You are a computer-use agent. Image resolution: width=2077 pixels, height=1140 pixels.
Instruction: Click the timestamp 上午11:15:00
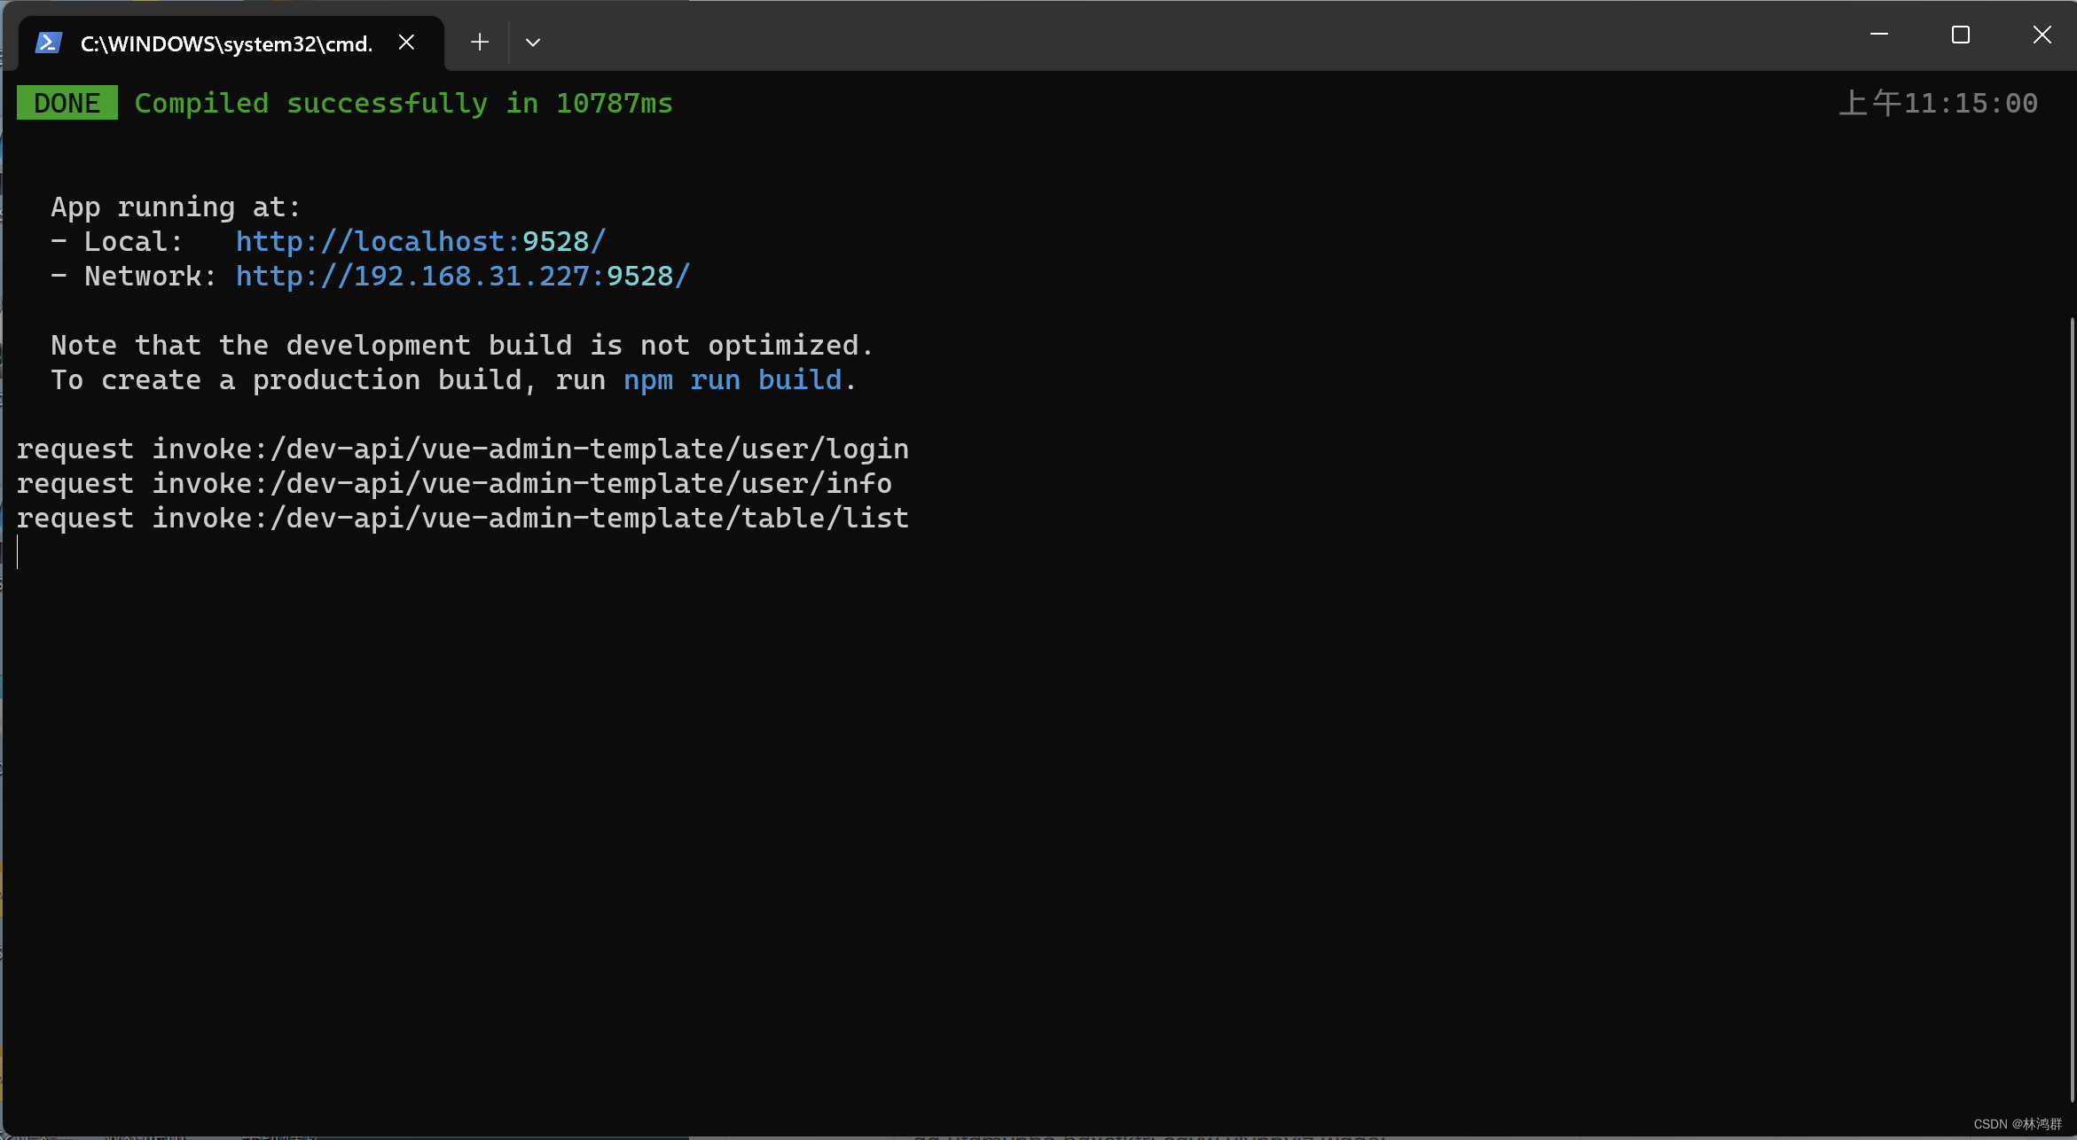coord(1939,102)
